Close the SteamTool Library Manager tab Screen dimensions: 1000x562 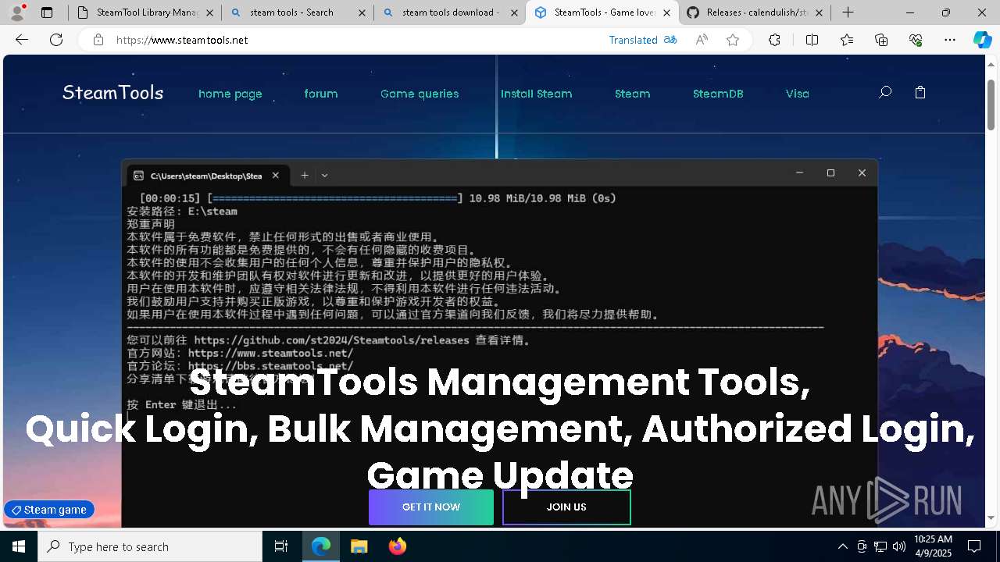209,12
